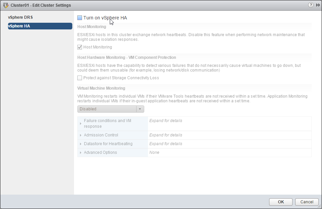
Task: Click the OK button
Action: 281,202
